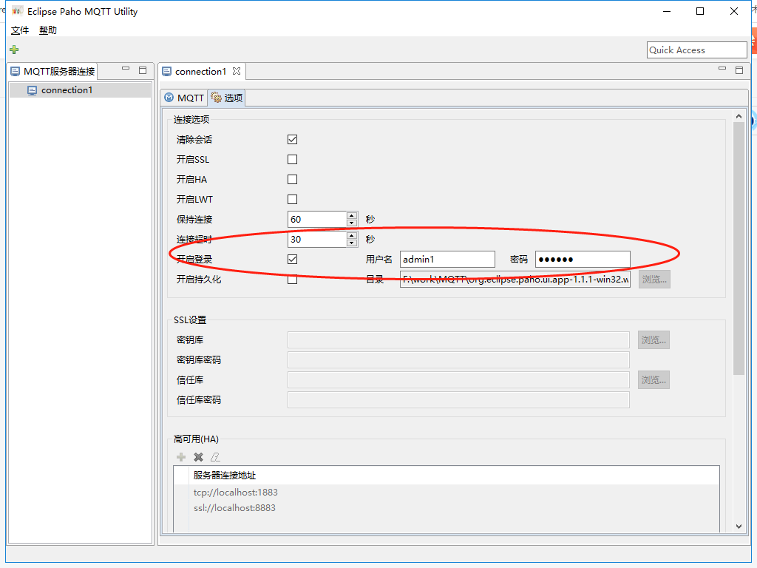Enable the 开启HA checkbox
The image size is (757, 568).
(292, 179)
